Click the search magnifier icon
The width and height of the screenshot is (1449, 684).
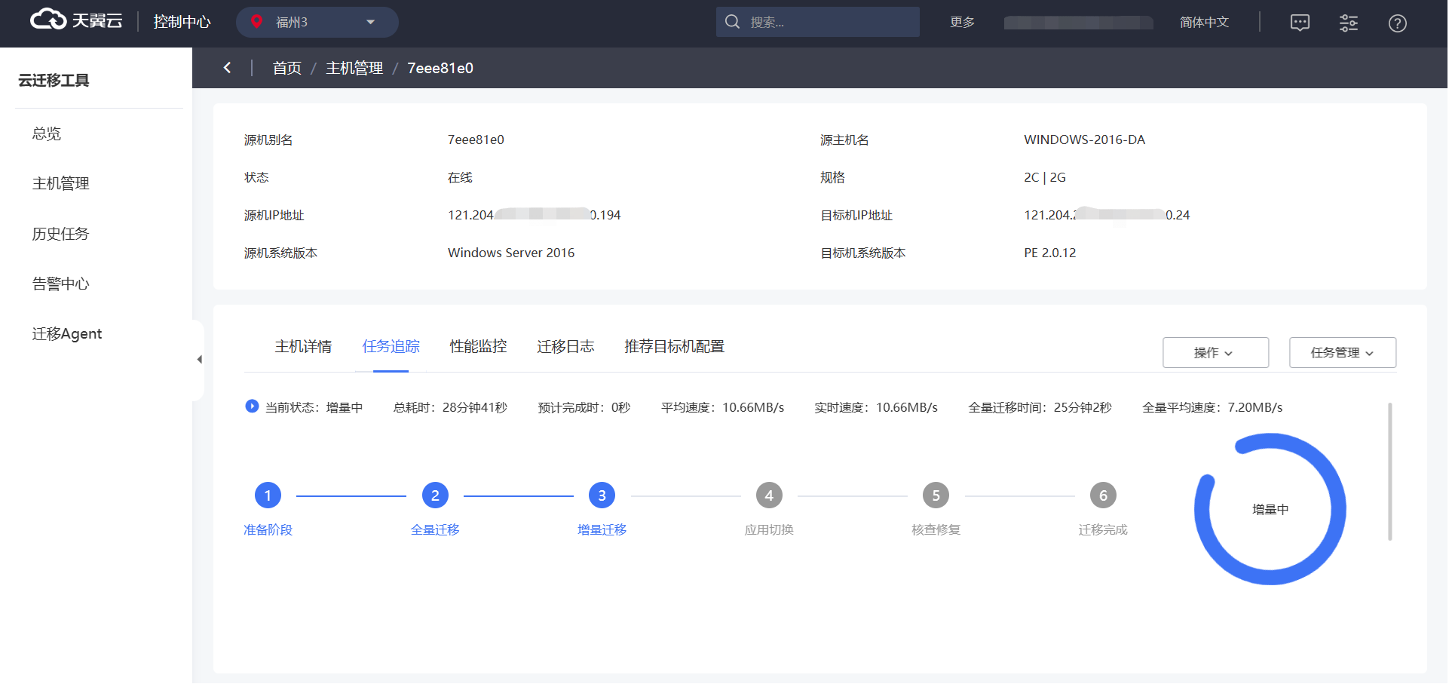tap(732, 22)
